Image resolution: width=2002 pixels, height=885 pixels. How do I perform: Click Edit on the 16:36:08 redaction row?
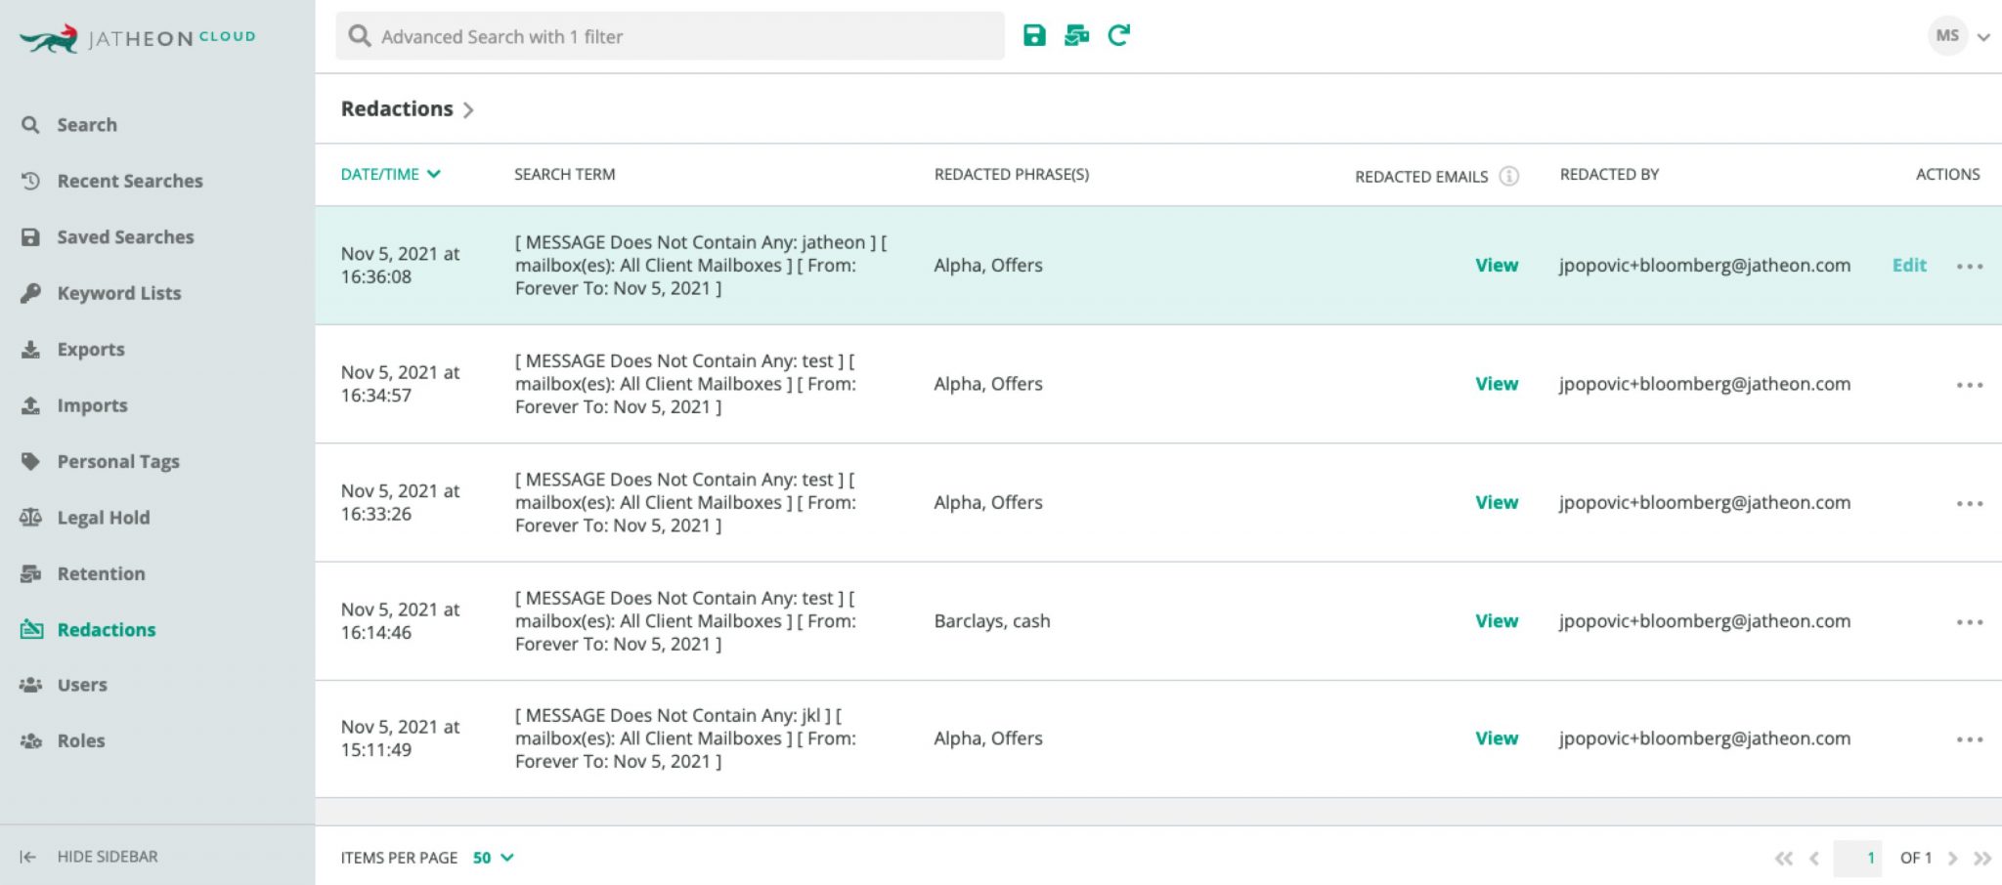pyautogui.click(x=1909, y=265)
